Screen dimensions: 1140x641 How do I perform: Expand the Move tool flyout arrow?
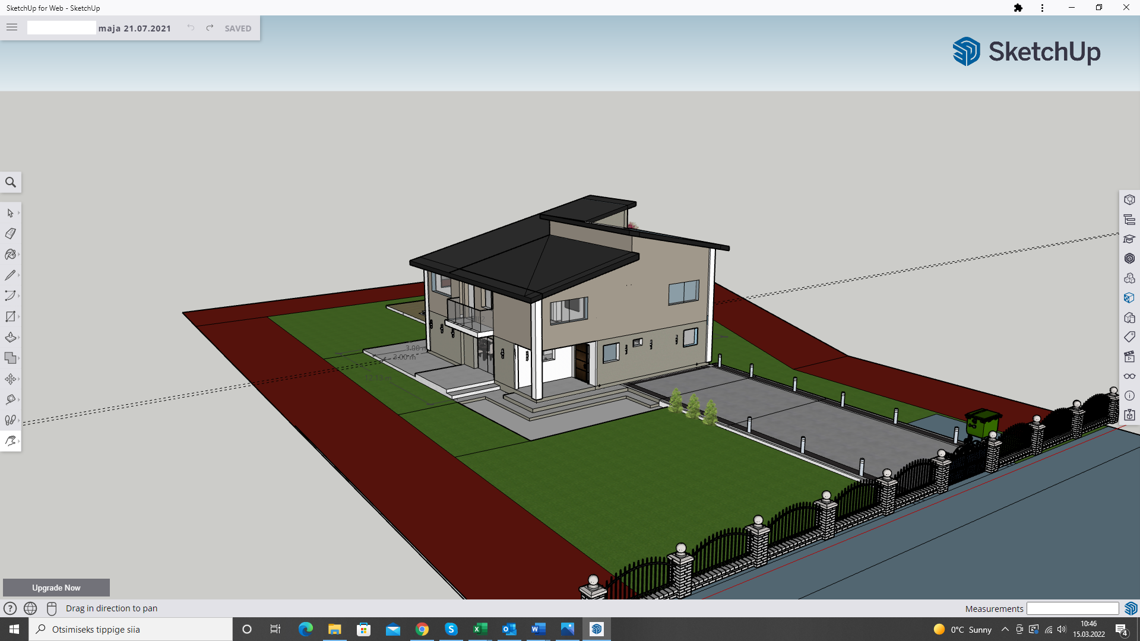click(x=19, y=379)
